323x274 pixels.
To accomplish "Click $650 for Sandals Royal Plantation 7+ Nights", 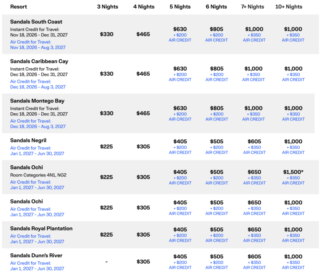I will tap(254, 230).
